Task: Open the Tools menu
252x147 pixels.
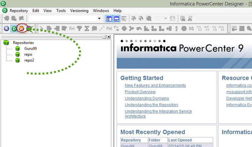Action: point(61,10)
